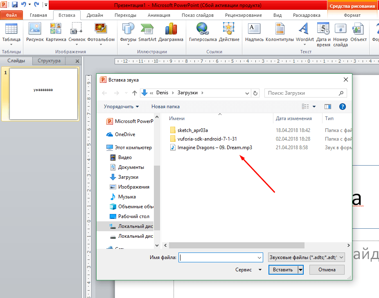Open the Снимок screenshot tool
The image size is (379, 298).
[77, 34]
